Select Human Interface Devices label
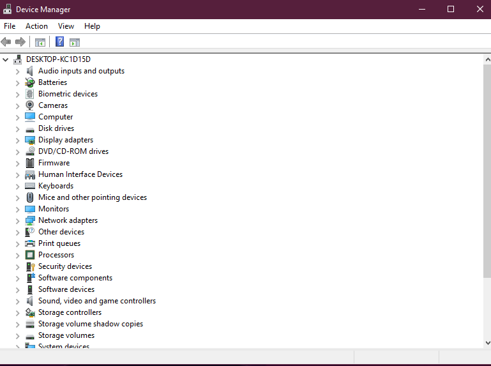This screenshot has width=491, height=366. (x=80, y=174)
